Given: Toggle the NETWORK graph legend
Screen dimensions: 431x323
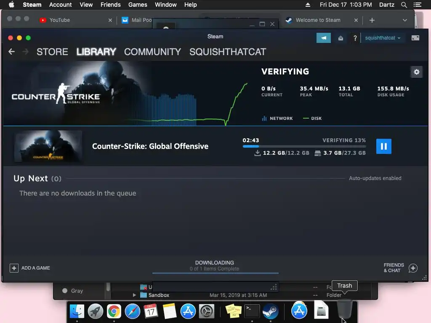Looking at the screenshot, I should [277, 118].
